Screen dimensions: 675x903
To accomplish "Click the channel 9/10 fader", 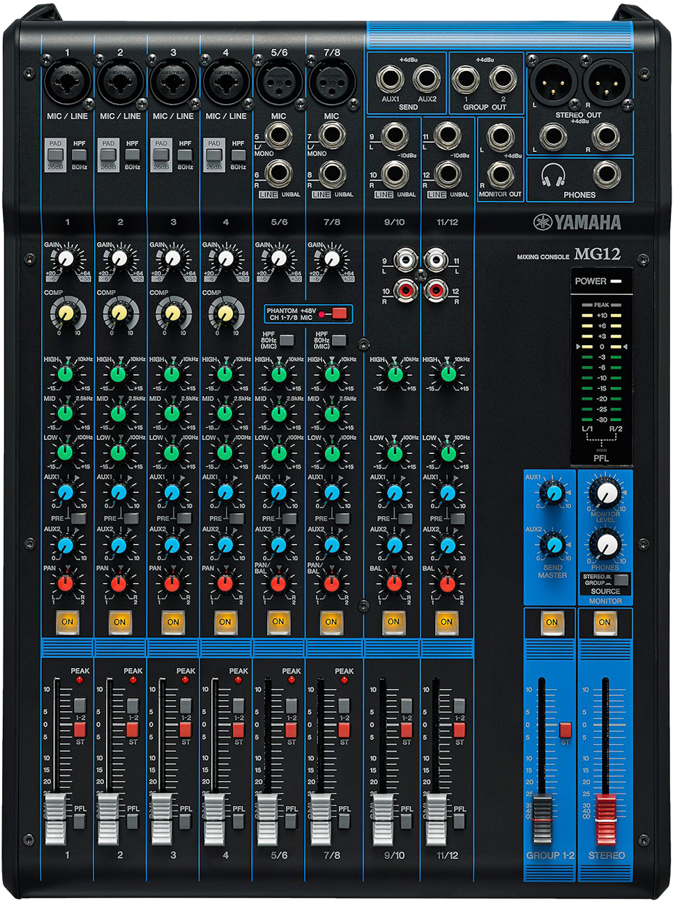I will [x=383, y=819].
